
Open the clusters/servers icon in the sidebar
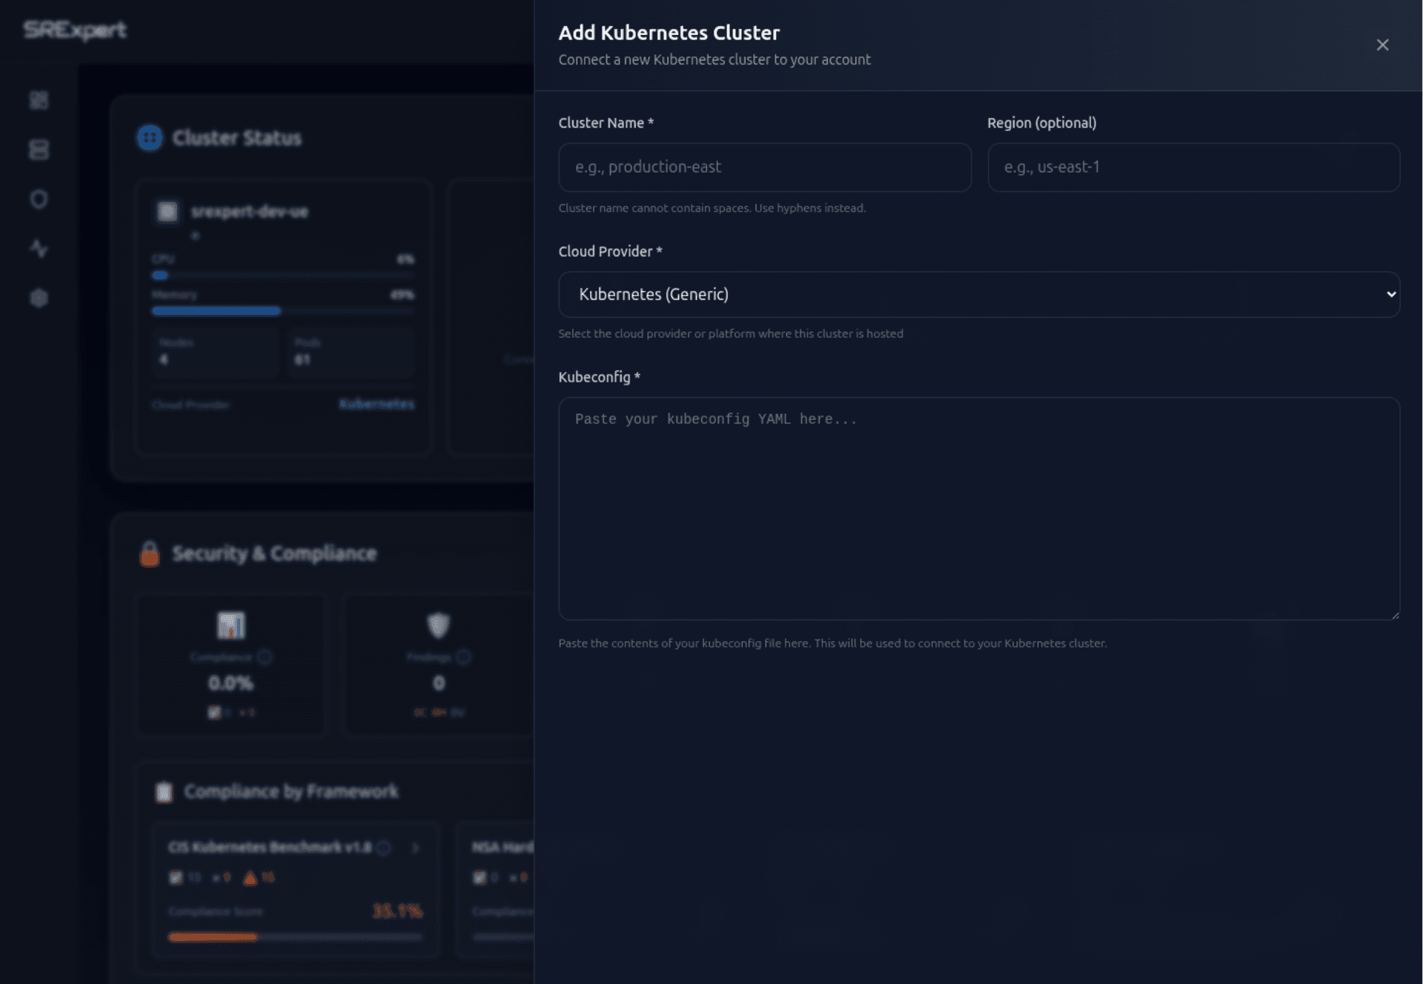pos(39,149)
